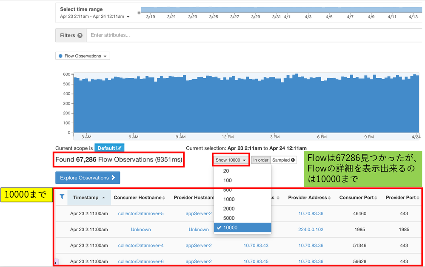Click the Filters help question-mark icon

click(80, 35)
